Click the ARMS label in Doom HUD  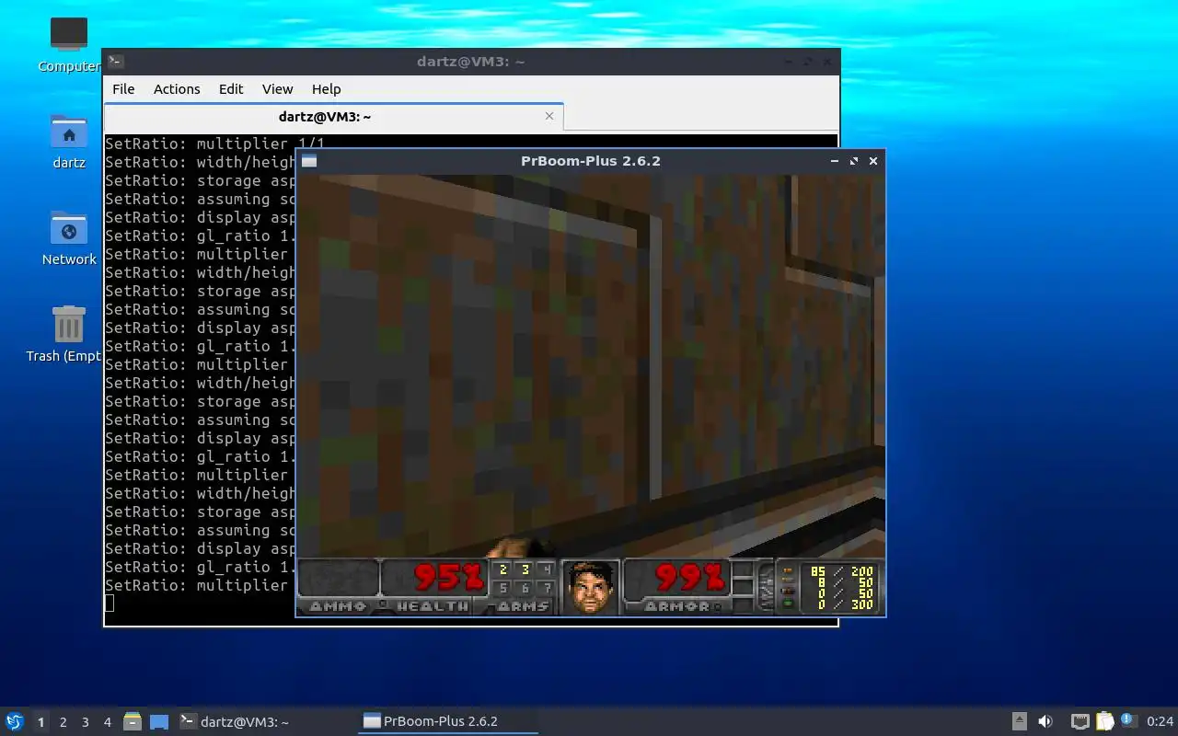point(525,606)
